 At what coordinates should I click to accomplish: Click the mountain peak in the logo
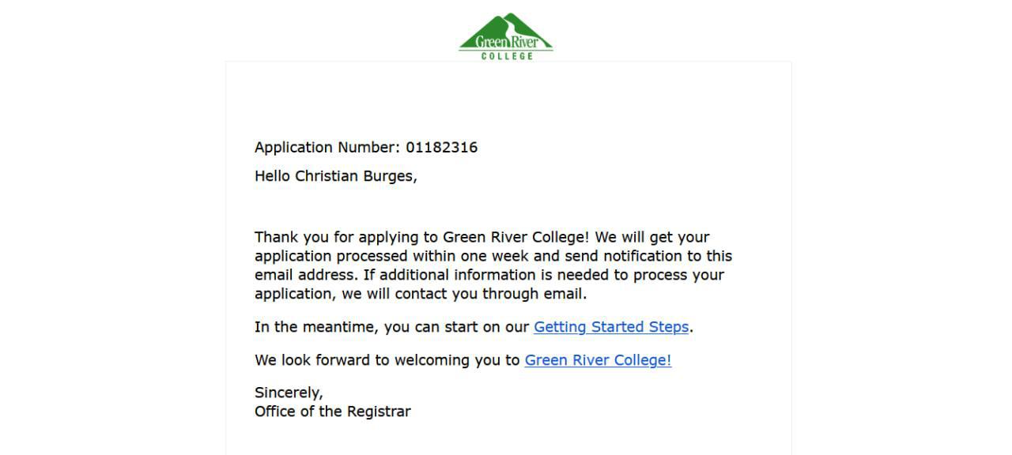pyautogui.click(x=508, y=18)
